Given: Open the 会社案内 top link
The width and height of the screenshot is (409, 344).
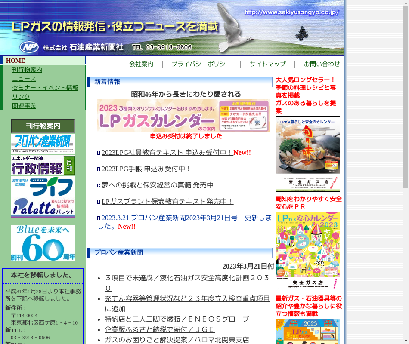Looking at the screenshot, I should [x=141, y=64].
